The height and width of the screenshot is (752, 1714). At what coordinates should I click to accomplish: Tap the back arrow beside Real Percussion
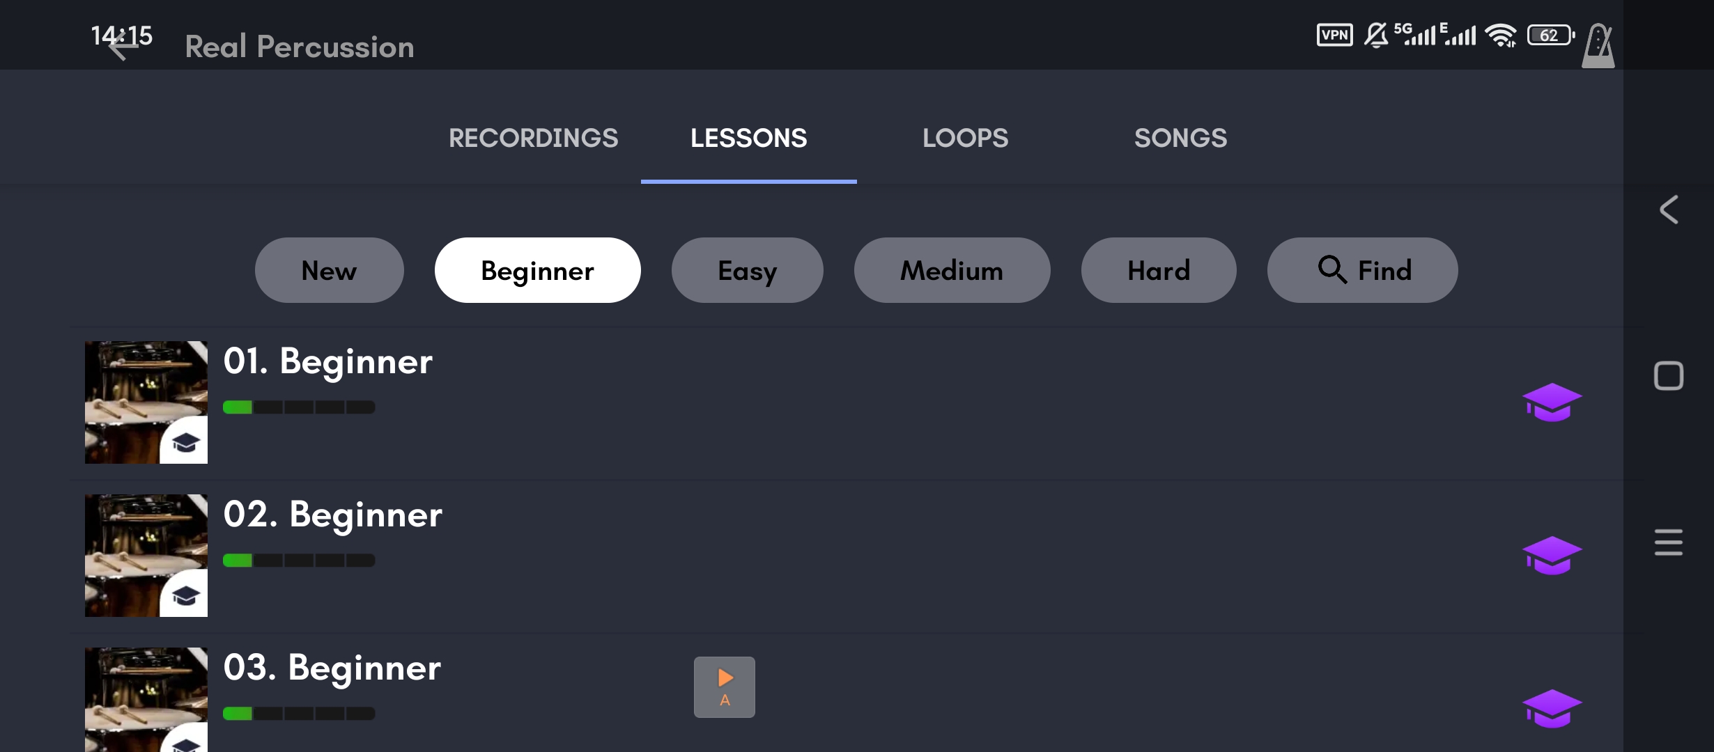tap(123, 46)
